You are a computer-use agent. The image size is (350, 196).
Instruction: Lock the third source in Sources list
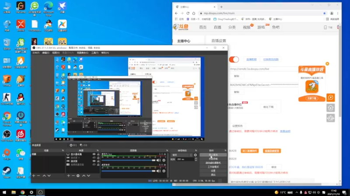(x=98, y=161)
